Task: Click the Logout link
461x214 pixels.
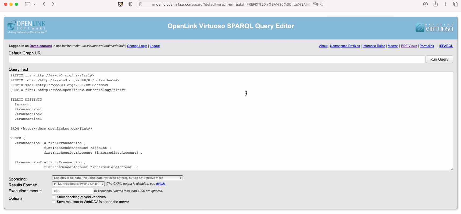Action: click(155, 46)
